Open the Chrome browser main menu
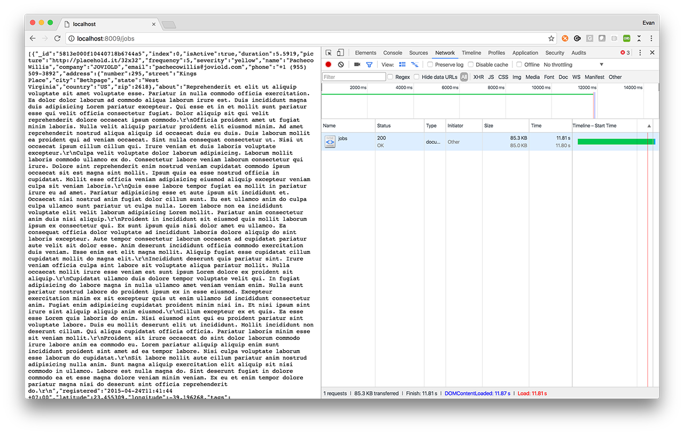 (651, 38)
